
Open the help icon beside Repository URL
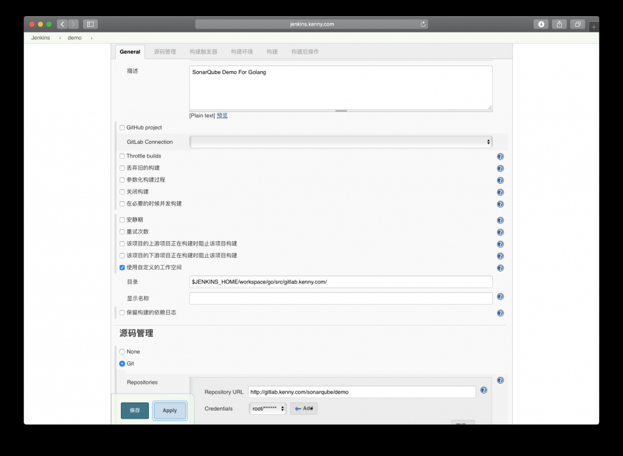[483, 390]
